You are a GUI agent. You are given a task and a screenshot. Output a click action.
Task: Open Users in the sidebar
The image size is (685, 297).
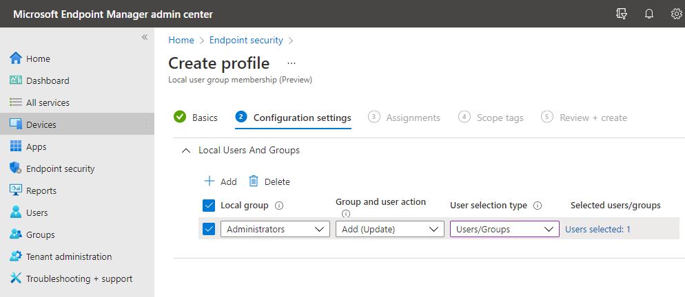77,212
